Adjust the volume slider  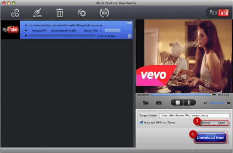[220, 103]
